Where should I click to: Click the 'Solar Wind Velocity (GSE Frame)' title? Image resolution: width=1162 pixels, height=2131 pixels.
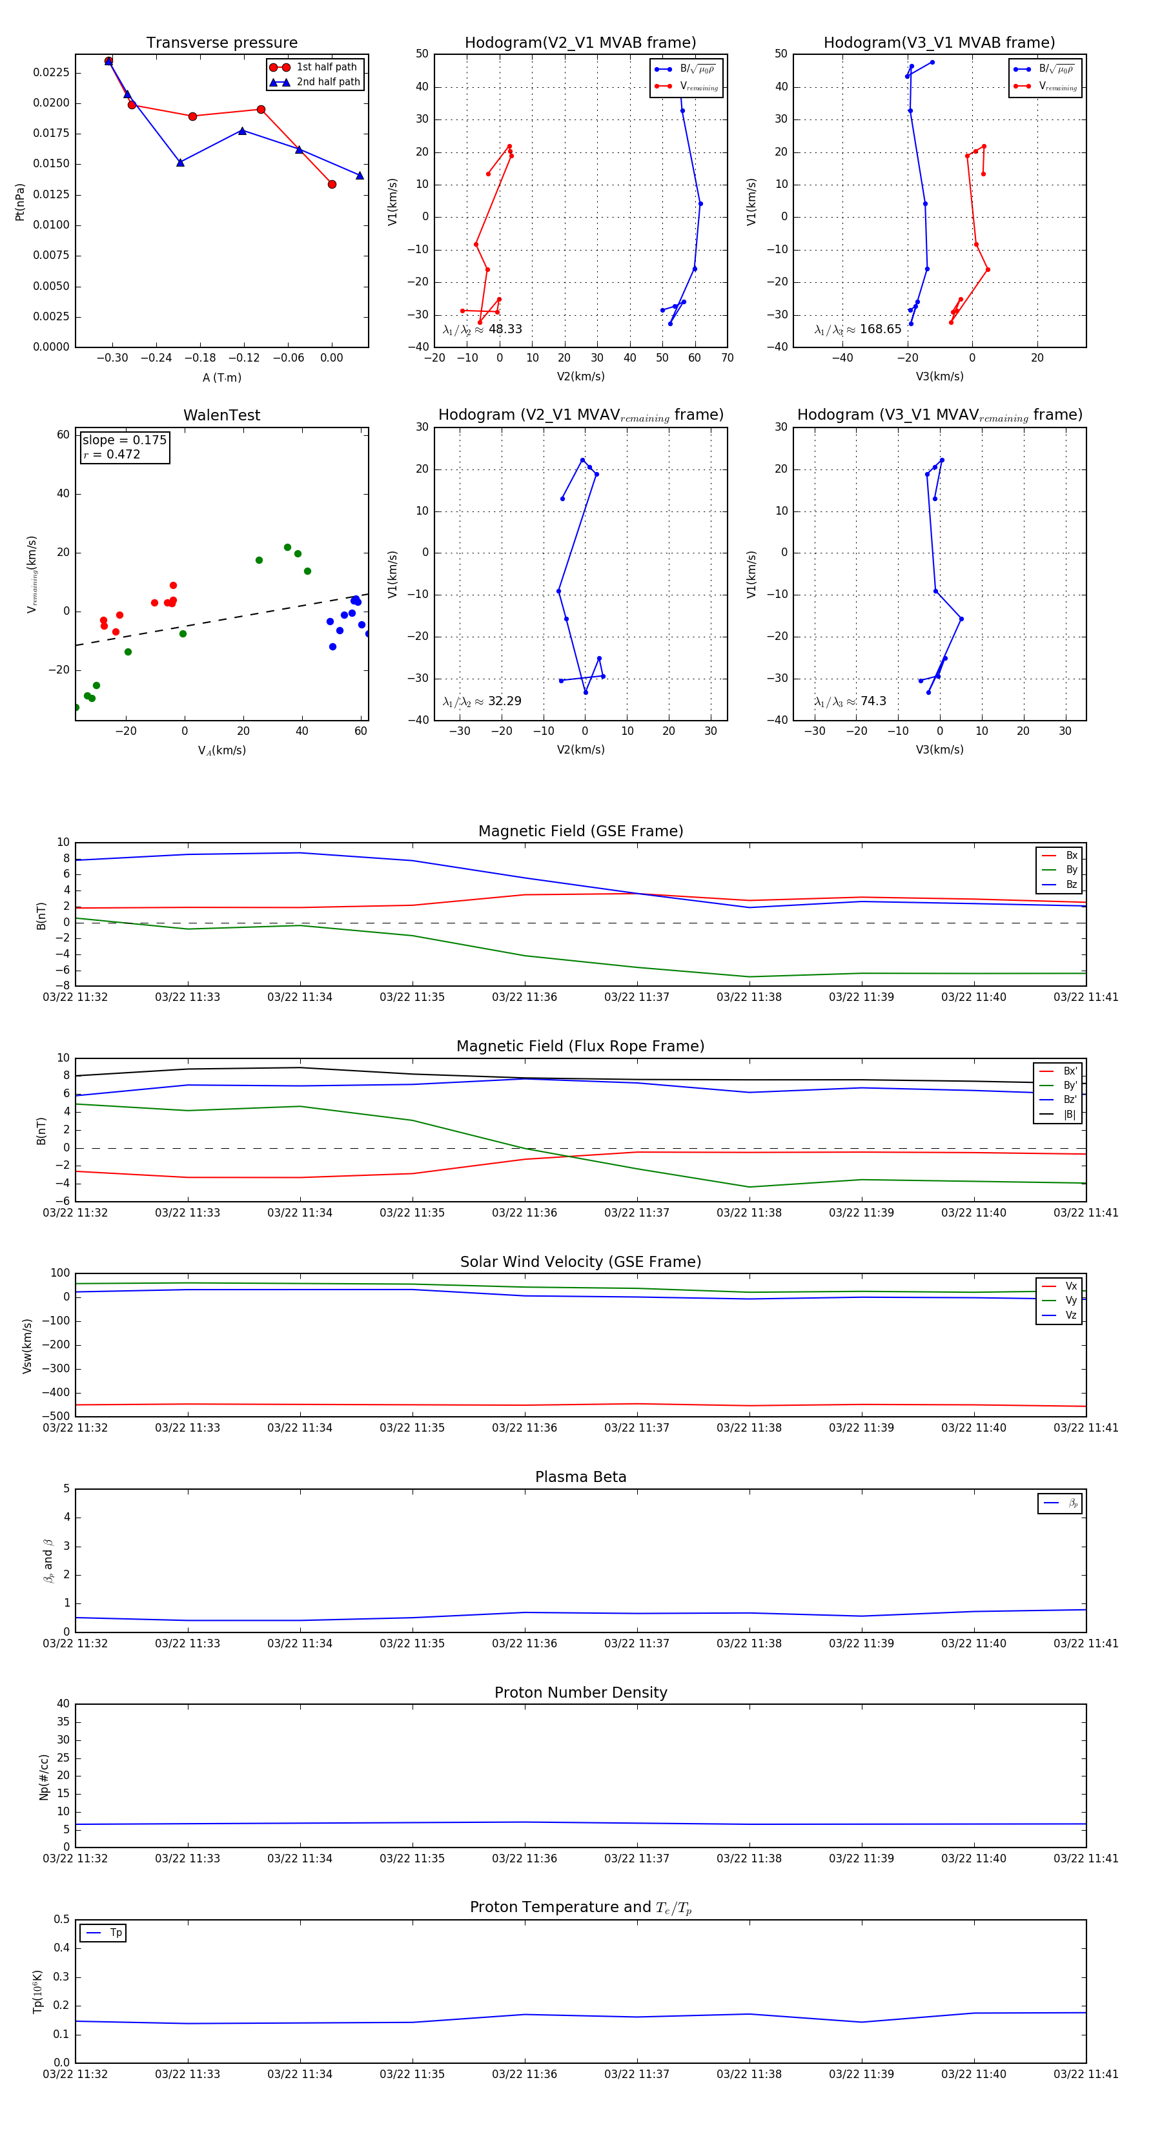580,1262
